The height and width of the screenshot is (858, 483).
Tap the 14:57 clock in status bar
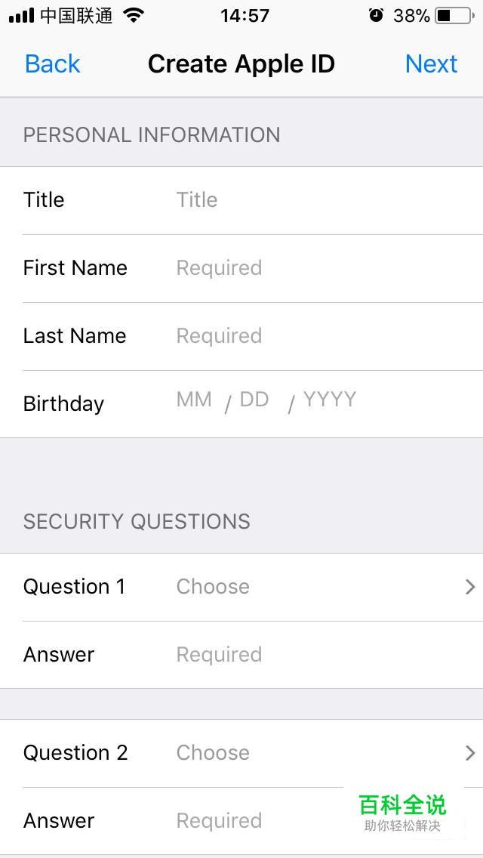(x=245, y=15)
